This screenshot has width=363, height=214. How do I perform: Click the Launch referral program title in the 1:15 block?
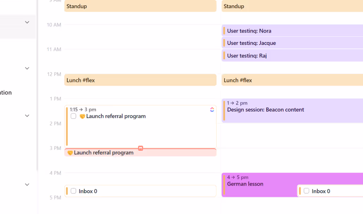pos(116,116)
